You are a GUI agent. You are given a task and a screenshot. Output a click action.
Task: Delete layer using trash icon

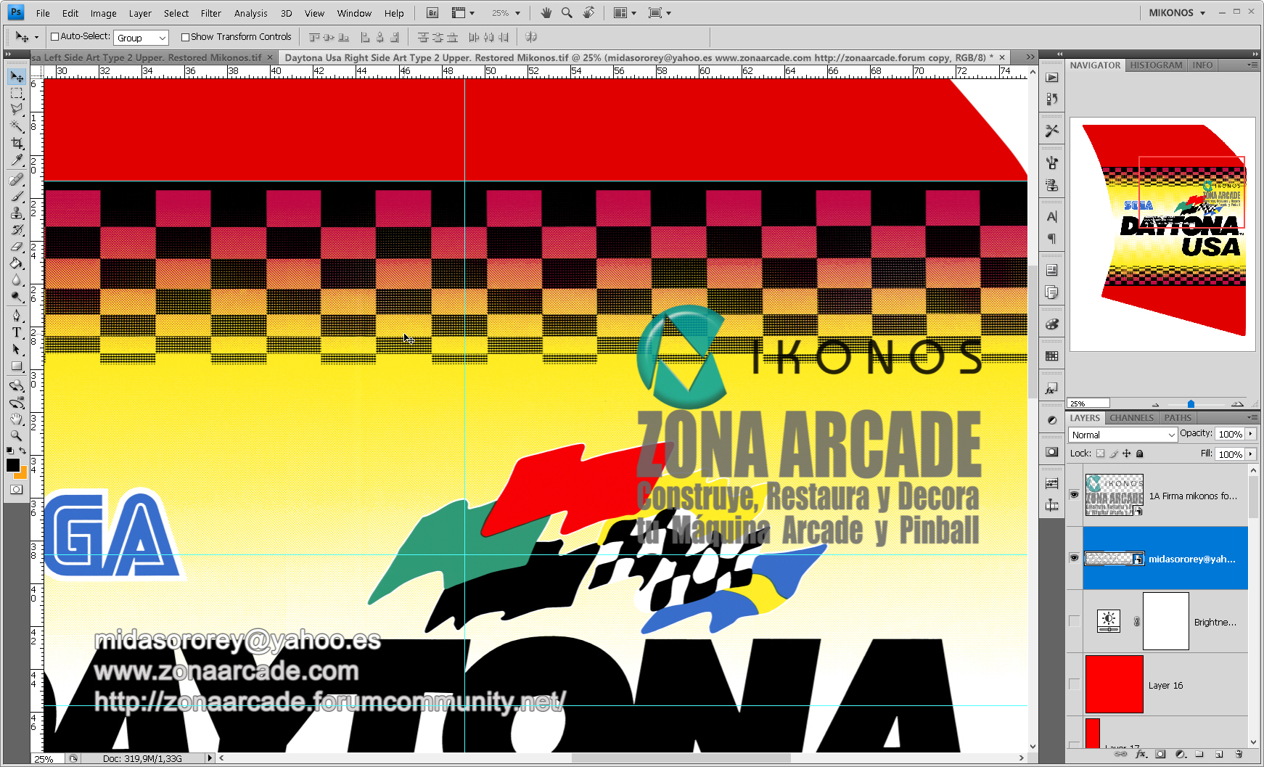1239,755
